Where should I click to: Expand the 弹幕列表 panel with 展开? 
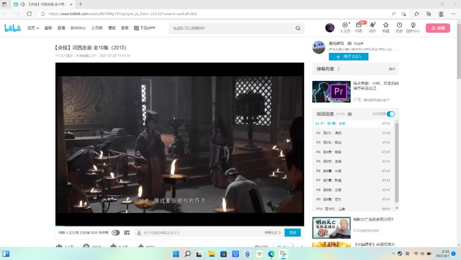point(391,69)
